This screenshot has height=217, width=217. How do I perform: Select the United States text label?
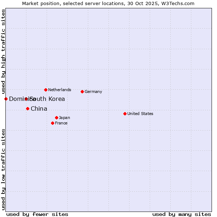pos(140,114)
